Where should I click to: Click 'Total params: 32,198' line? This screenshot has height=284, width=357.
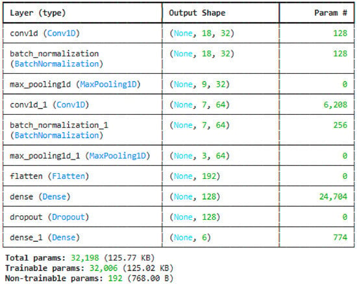click(x=80, y=258)
